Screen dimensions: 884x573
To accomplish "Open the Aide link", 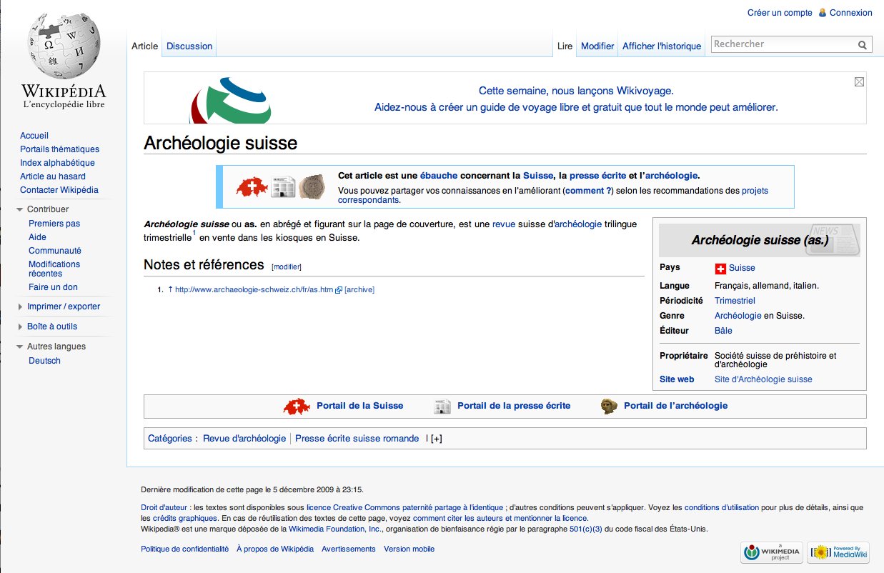I will tap(37, 237).
